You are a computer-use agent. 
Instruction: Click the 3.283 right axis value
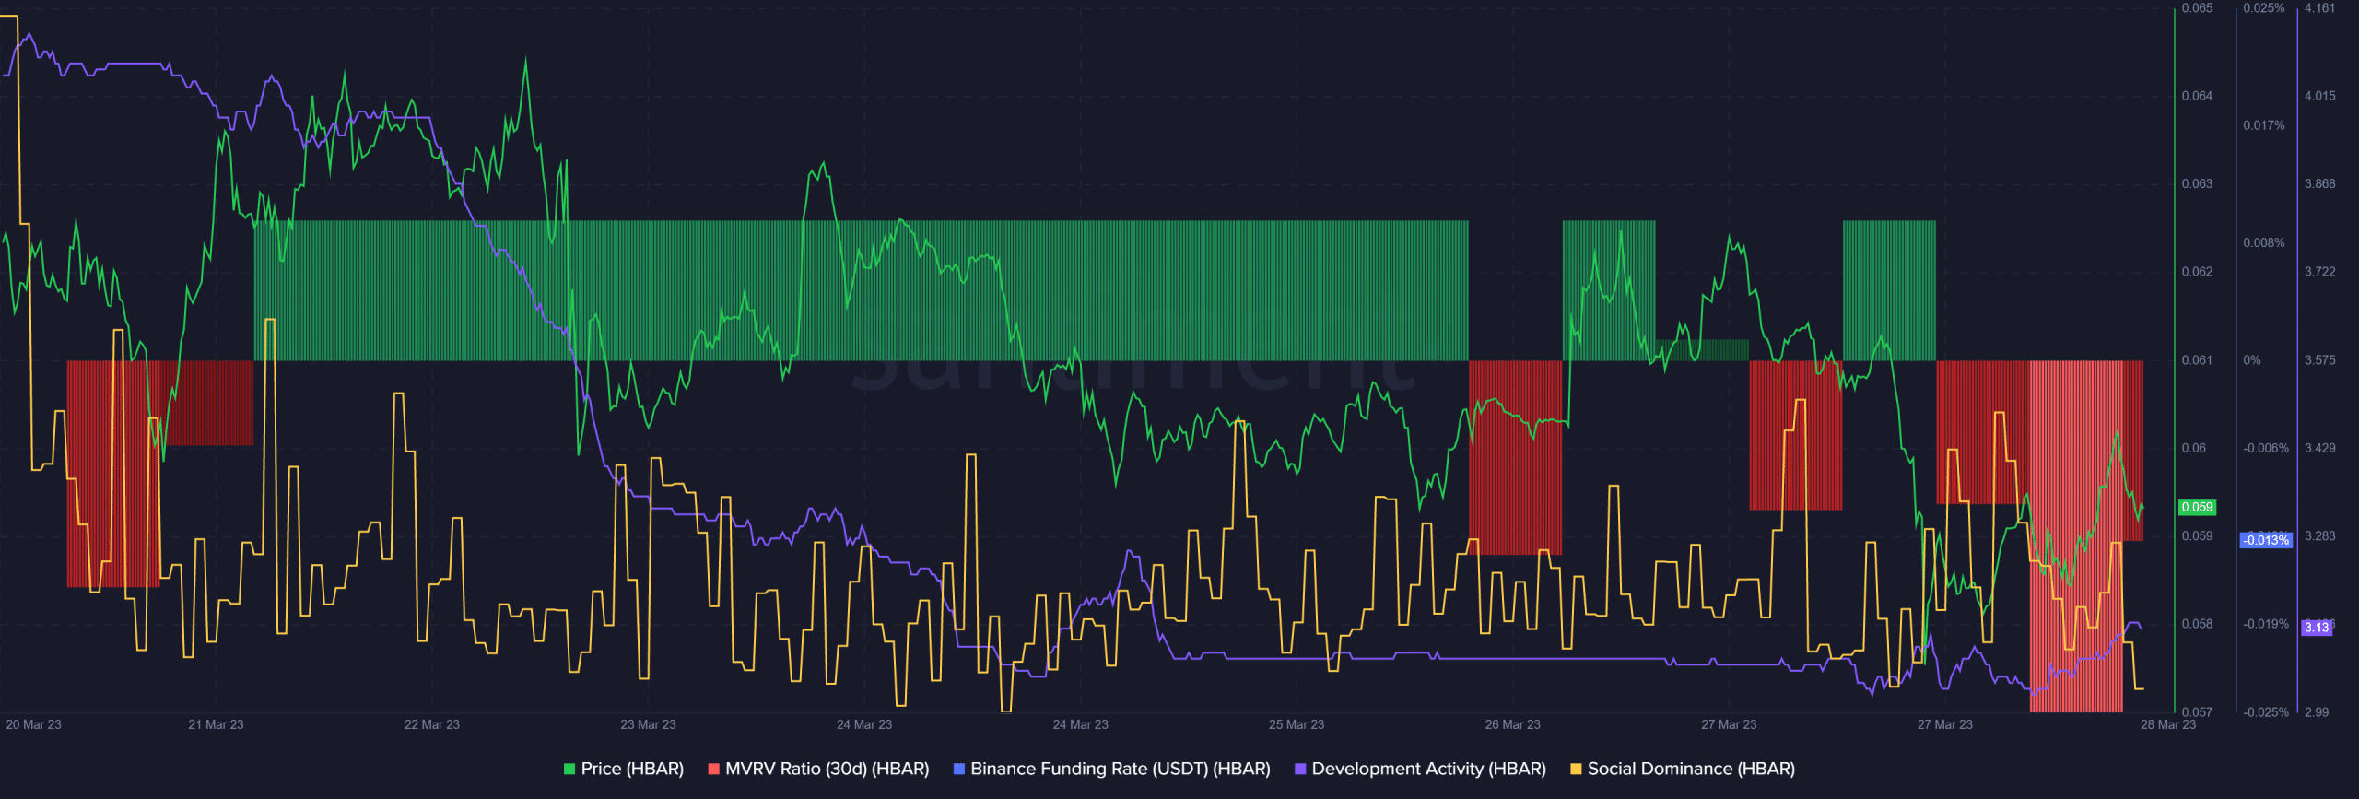click(2320, 536)
